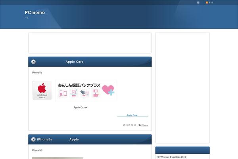
Task: Open the あんしん保証パックプラス banner image
Action: click(86, 90)
